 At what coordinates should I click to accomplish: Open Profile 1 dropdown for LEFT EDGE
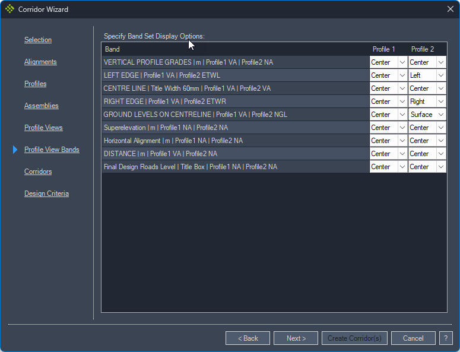[x=388, y=75]
